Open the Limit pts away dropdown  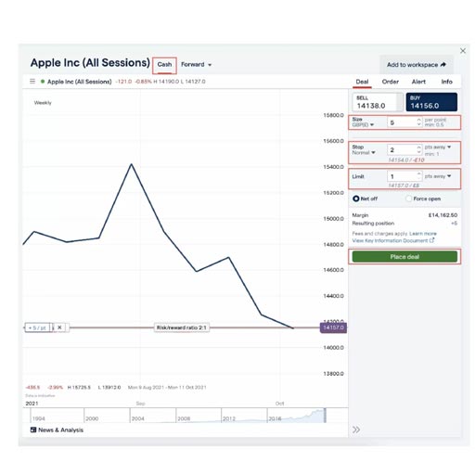[438, 176]
